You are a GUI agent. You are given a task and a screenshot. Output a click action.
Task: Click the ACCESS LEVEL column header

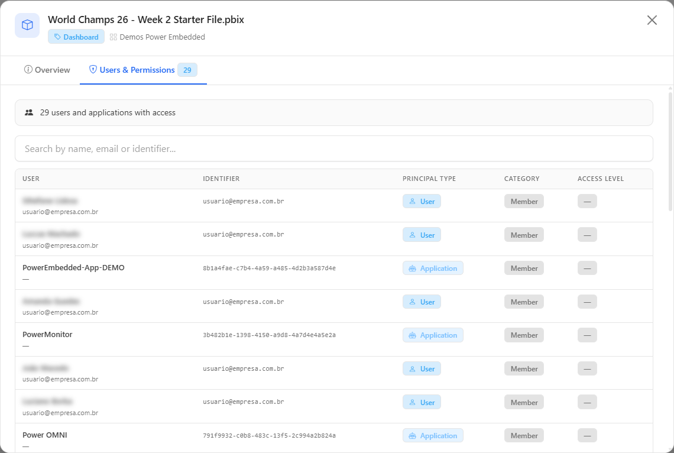tap(601, 179)
